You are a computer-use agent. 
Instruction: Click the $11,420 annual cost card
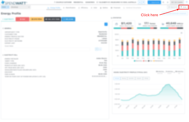coord(124,25)
